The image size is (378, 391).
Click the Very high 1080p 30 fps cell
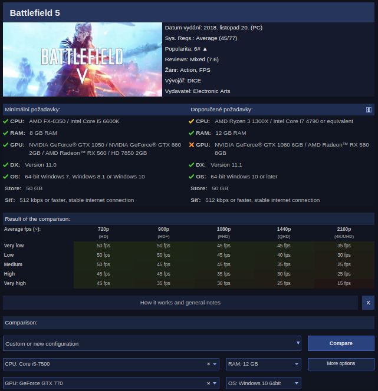(x=223, y=283)
